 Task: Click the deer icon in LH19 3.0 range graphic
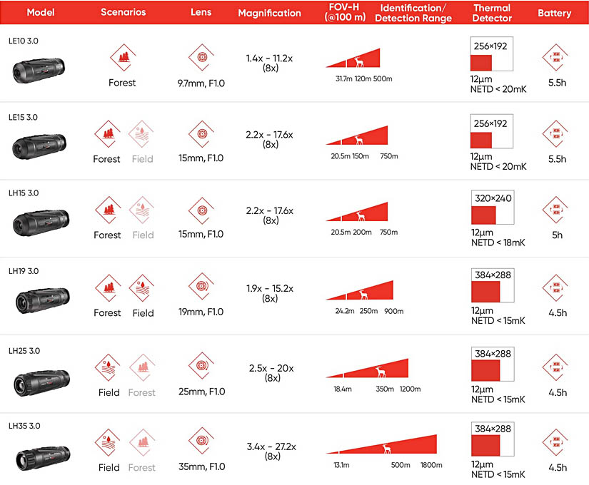click(364, 294)
